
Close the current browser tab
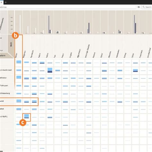(x=1, y=2)
